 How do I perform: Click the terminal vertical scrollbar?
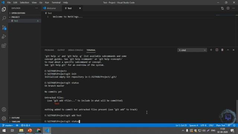tap(237, 111)
